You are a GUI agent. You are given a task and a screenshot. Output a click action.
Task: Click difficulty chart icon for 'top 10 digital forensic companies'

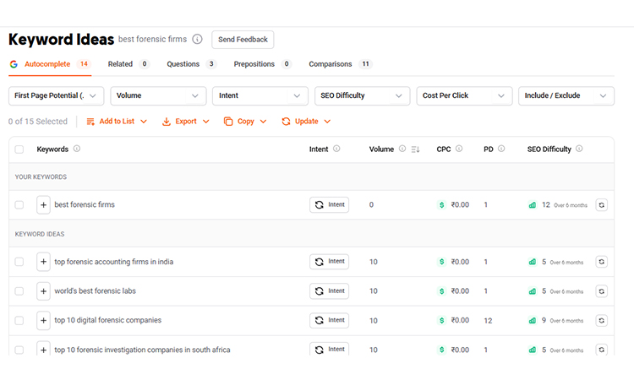(x=533, y=320)
